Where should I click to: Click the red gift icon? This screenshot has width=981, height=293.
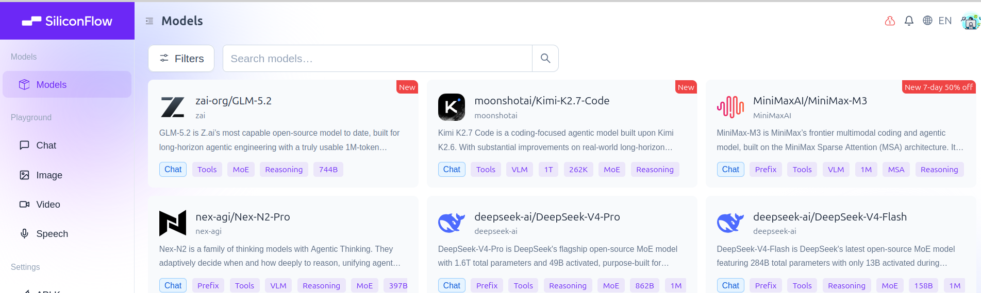(x=890, y=21)
